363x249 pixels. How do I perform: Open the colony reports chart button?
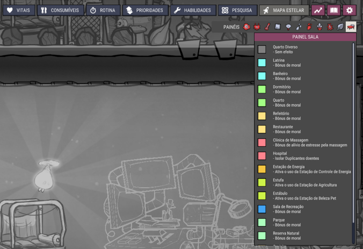click(318, 10)
